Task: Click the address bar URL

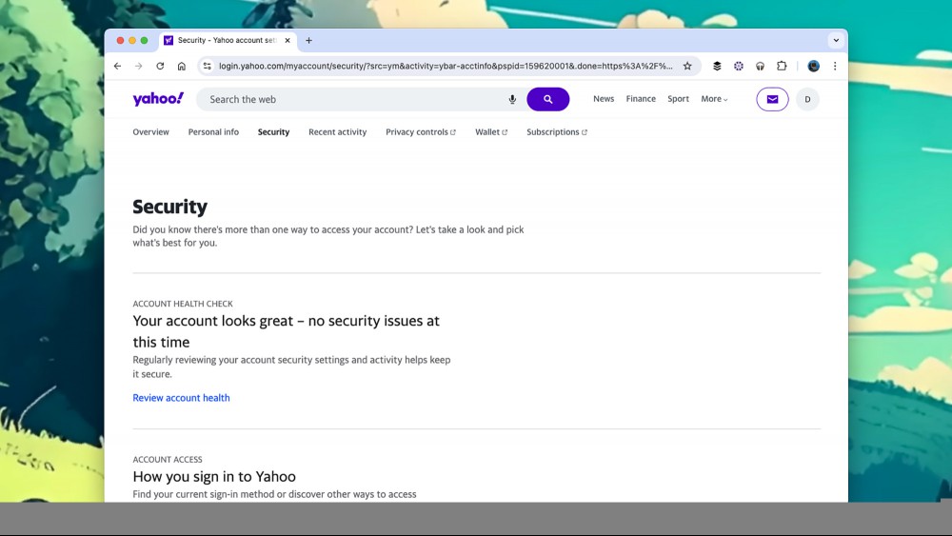Action: click(x=446, y=66)
